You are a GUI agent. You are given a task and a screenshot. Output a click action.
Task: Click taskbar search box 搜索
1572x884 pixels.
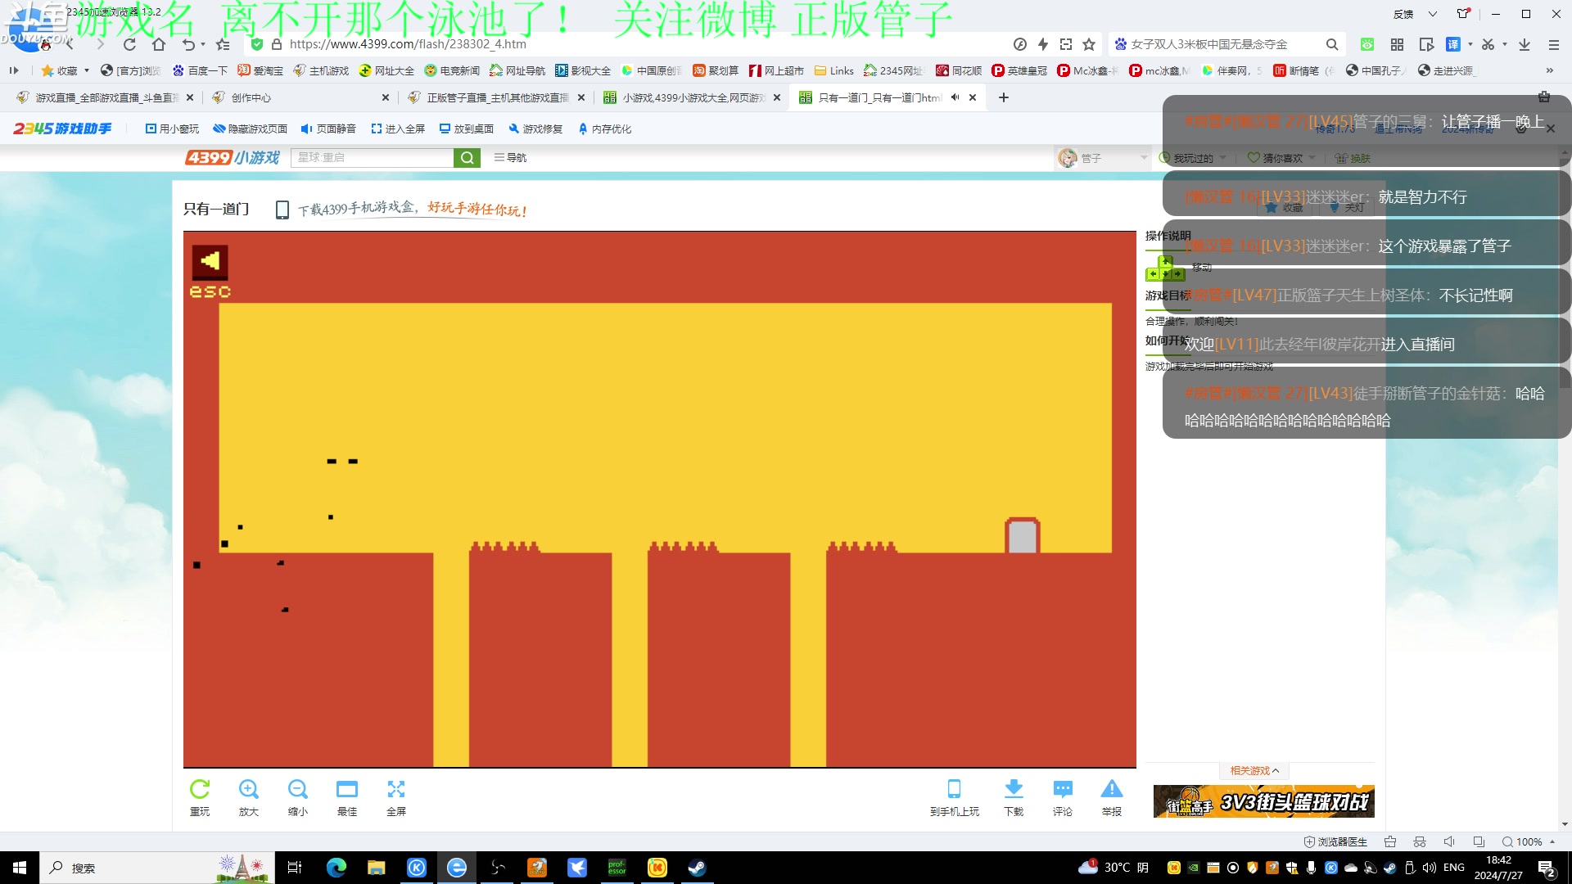(156, 868)
